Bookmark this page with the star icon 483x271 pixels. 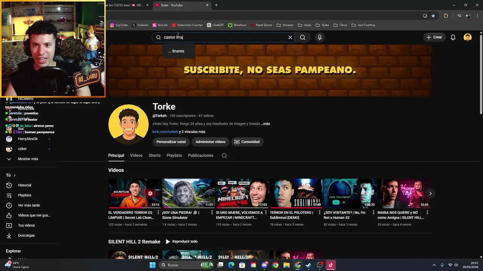pos(433,16)
